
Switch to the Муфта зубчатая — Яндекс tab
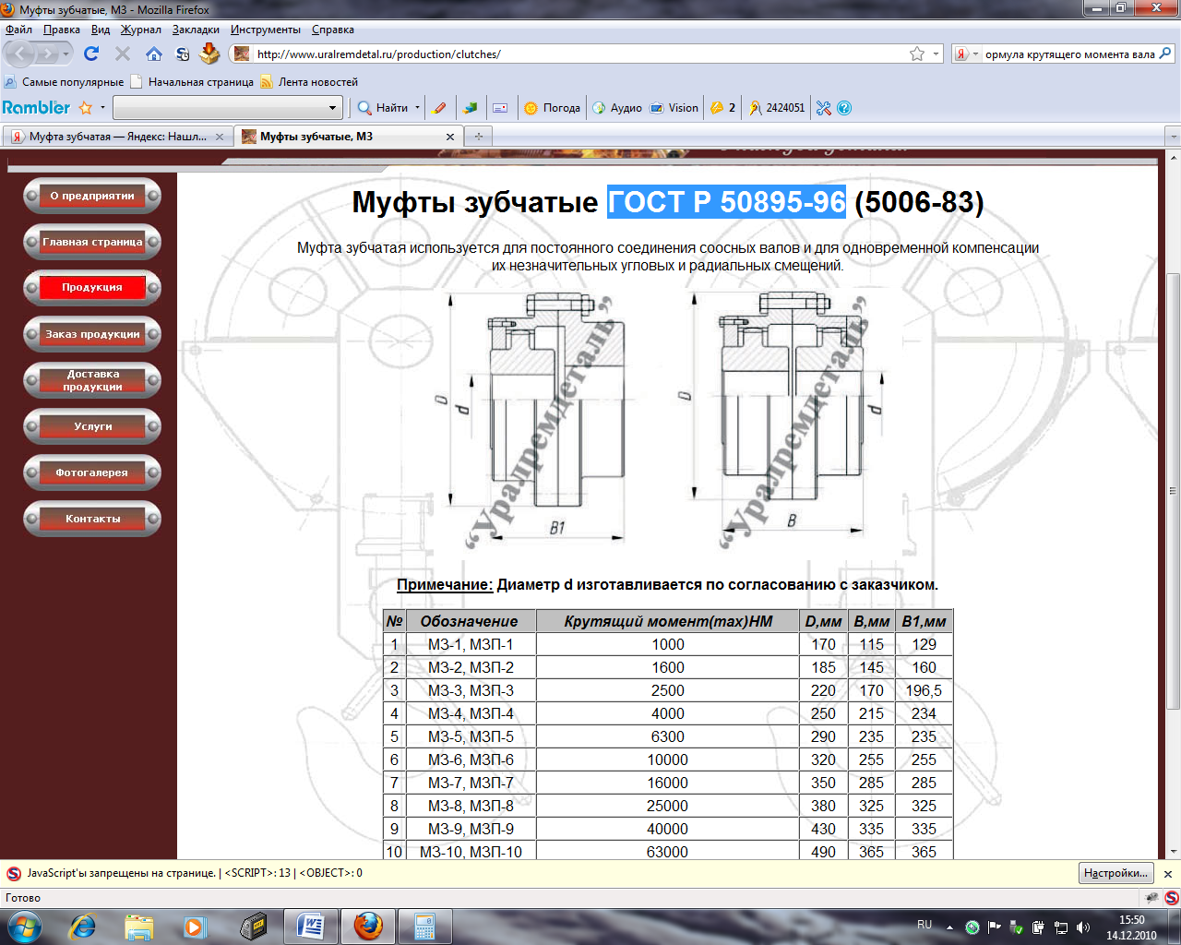tap(117, 137)
